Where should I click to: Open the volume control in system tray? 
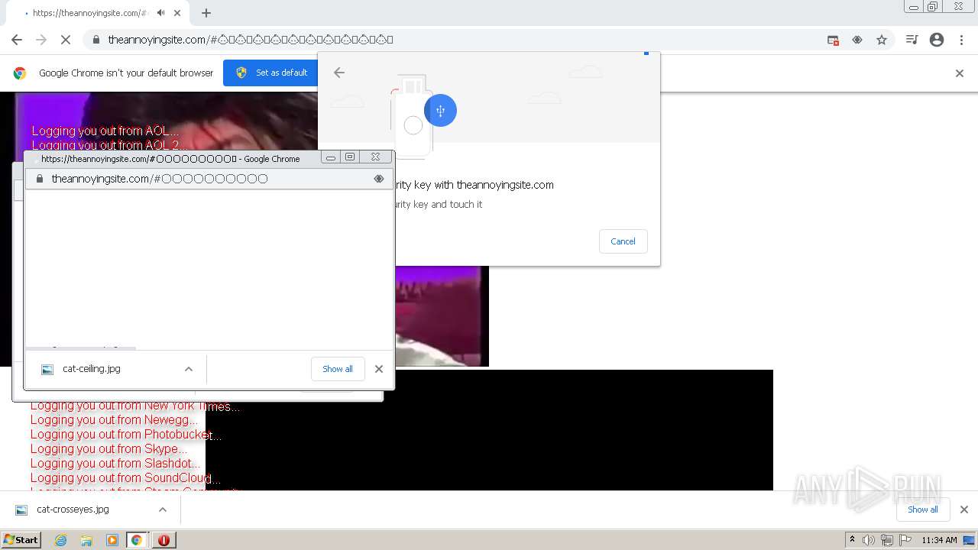pos(869,540)
